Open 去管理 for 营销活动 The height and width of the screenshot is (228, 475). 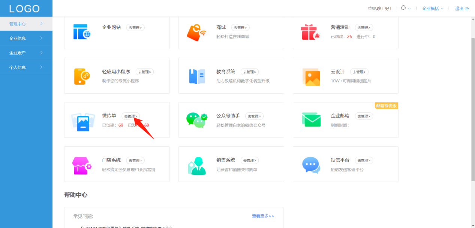pyautogui.click(x=364, y=27)
